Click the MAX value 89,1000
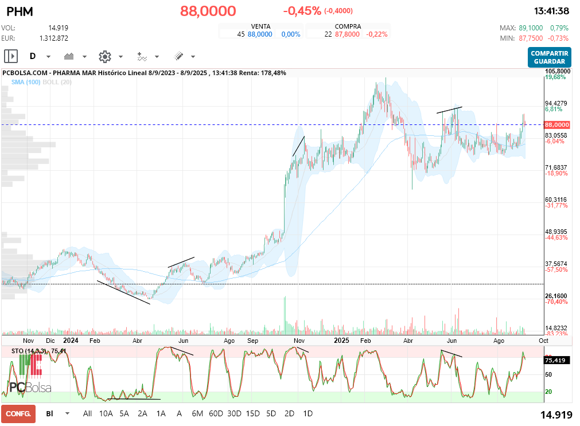 point(531,28)
